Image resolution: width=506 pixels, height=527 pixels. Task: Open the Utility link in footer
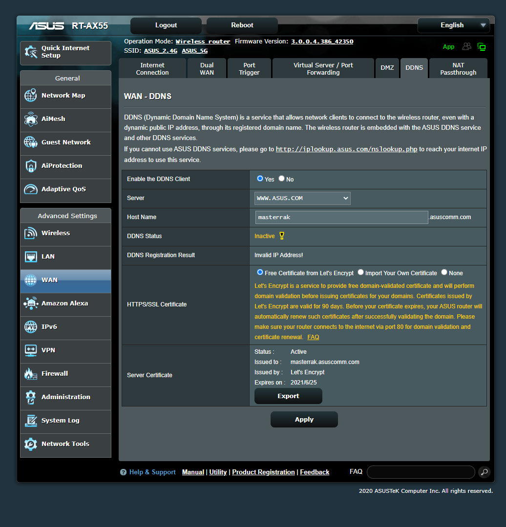[218, 472]
